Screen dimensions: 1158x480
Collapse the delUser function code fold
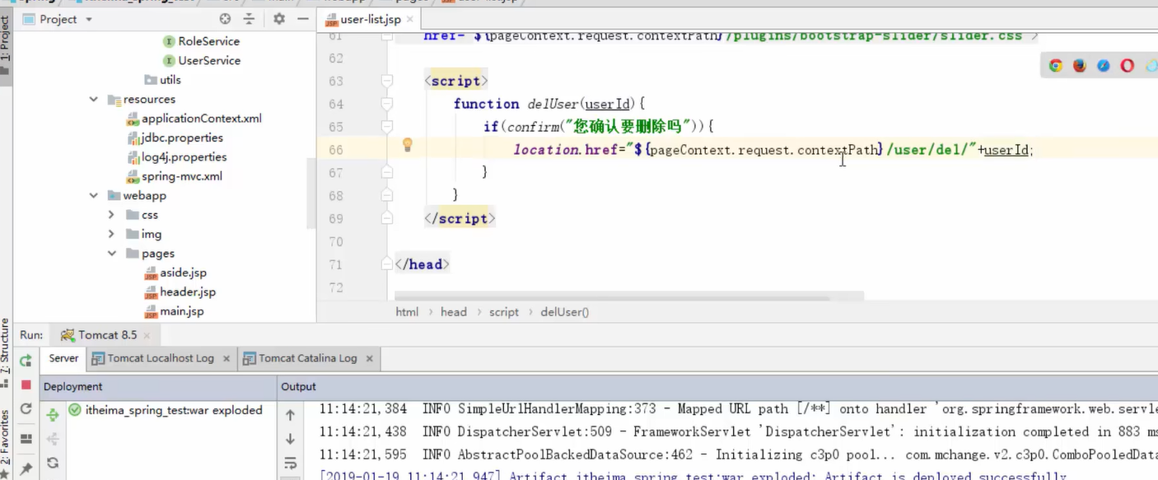385,103
